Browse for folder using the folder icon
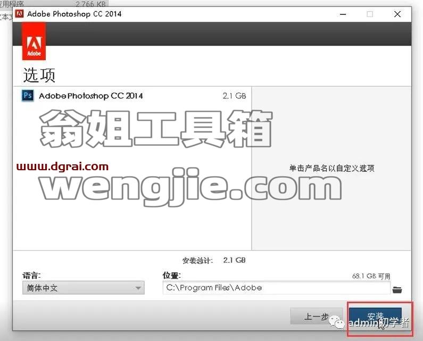The height and width of the screenshot is (341, 423). coord(397,290)
